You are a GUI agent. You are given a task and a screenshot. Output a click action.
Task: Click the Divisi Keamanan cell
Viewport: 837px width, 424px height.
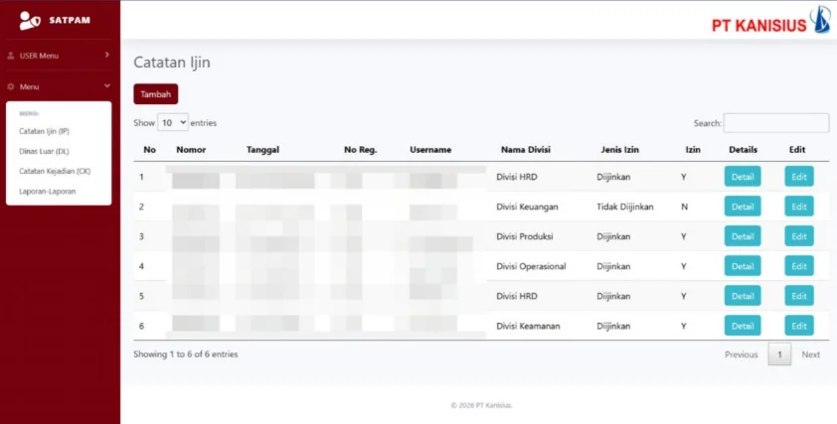point(528,326)
